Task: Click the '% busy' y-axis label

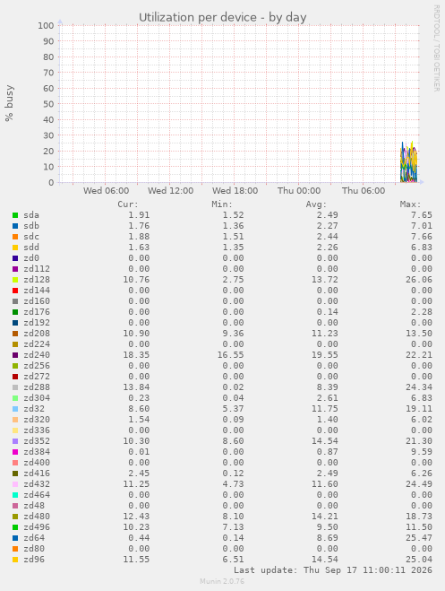Action: pos(9,103)
